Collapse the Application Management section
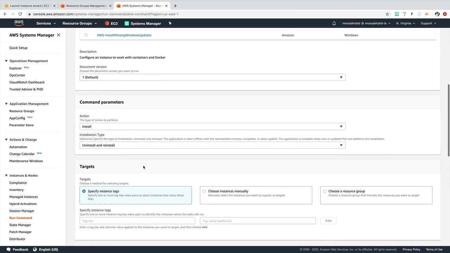 (6, 104)
